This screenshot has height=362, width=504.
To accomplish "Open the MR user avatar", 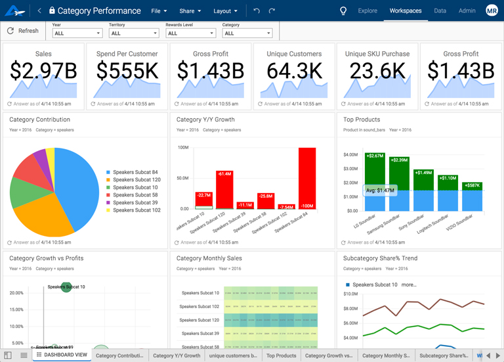I will coord(492,11).
